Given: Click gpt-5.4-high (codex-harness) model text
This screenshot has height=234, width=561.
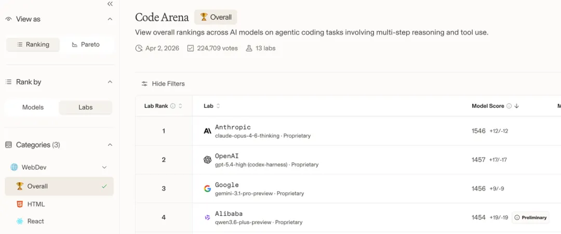Looking at the screenshot, I should (251, 165).
